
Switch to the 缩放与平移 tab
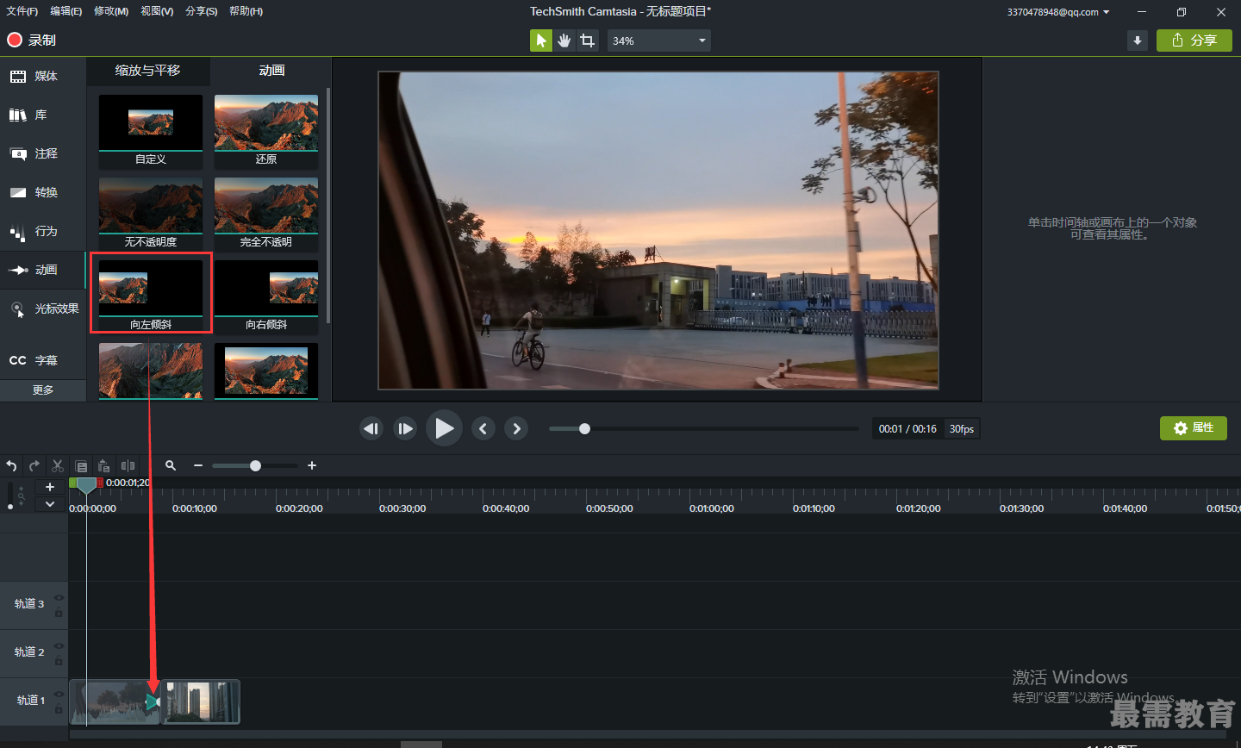pos(148,71)
